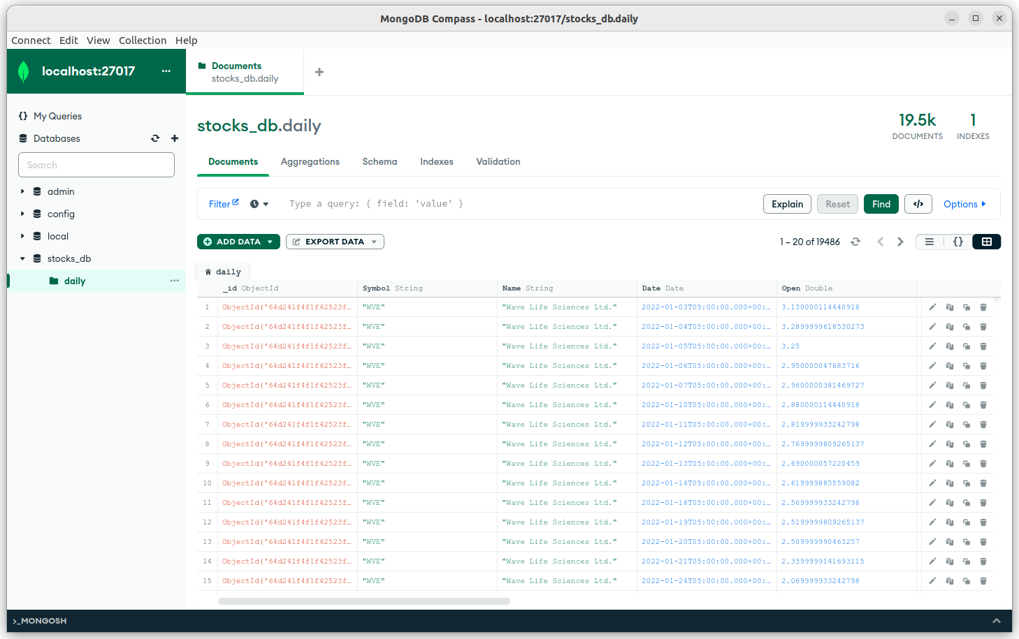Switch to the Aggregations tab

point(310,161)
